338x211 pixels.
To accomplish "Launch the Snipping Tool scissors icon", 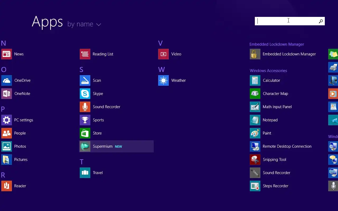I will click(255, 160).
